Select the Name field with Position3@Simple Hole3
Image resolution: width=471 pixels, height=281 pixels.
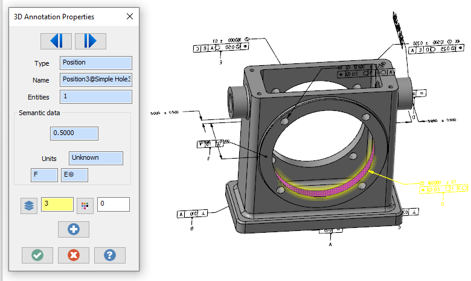pyautogui.click(x=96, y=80)
